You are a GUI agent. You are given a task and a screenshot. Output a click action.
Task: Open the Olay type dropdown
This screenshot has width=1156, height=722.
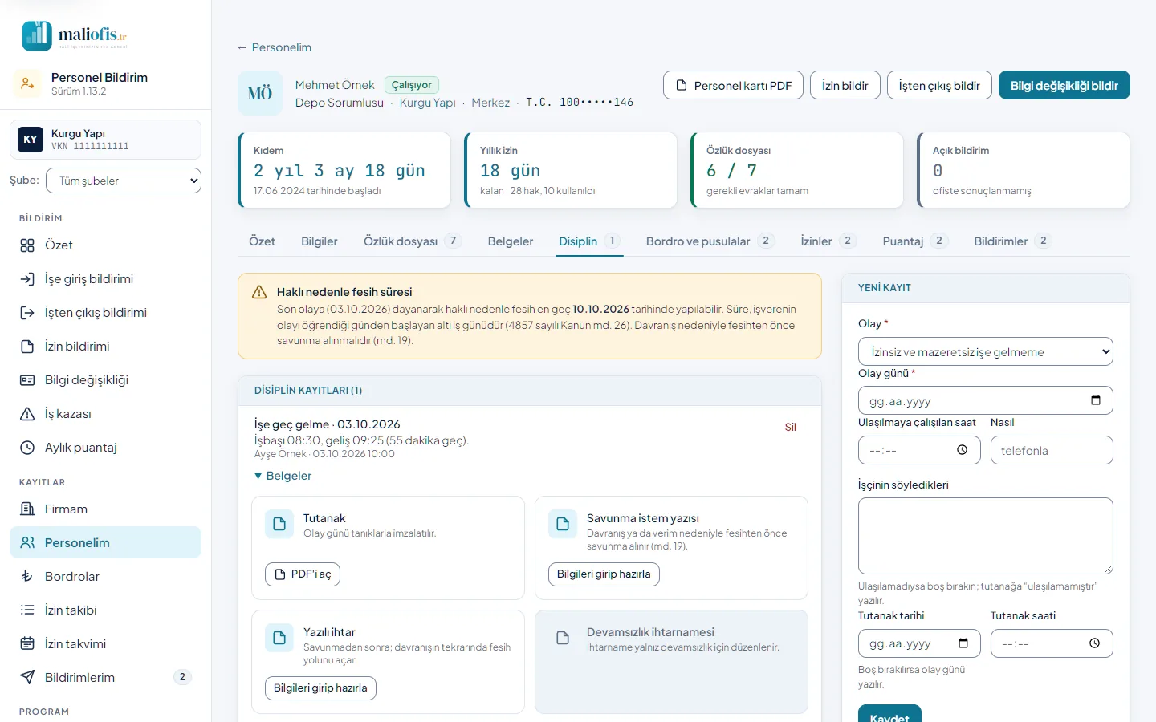pos(986,351)
